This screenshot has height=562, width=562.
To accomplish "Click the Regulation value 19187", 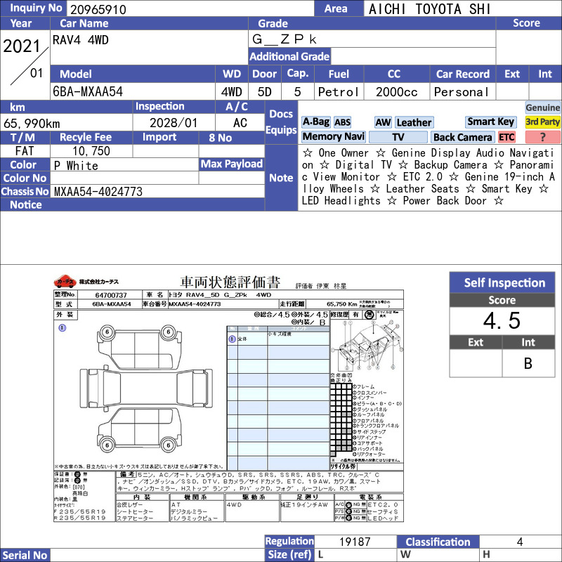I will (x=355, y=541).
